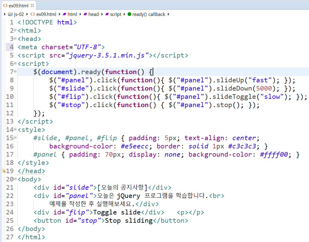Click the slideUp("fast") call text

pos(246,80)
